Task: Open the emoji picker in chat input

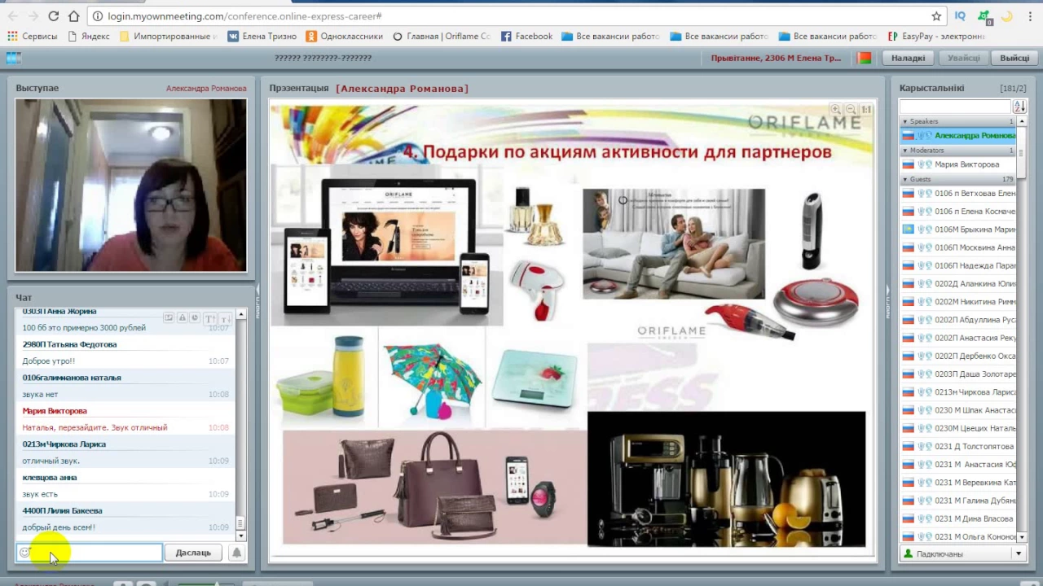Action: pyautogui.click(x=25, y=553)
